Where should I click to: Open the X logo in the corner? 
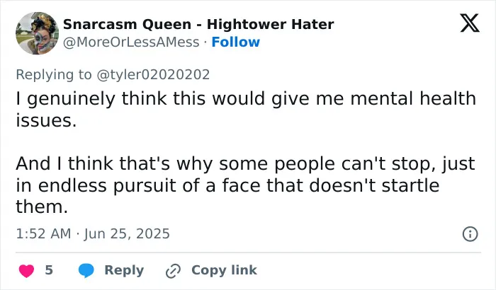(x=470, y=23)
